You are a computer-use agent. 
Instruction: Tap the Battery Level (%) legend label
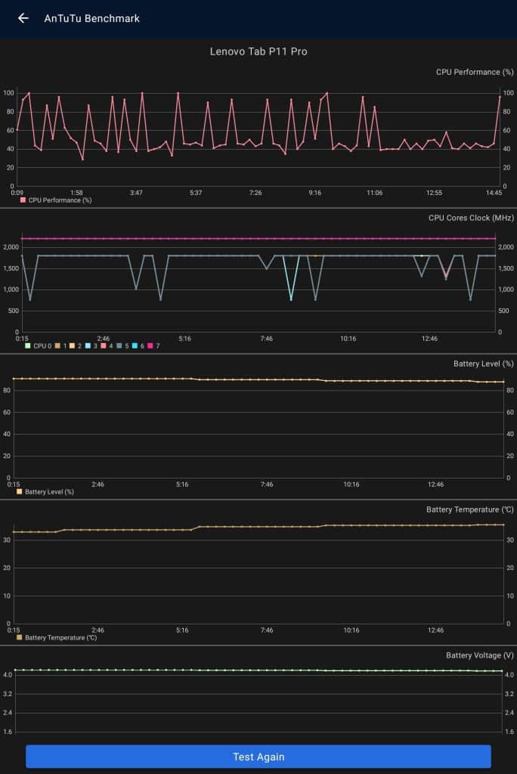click(49, 491)
